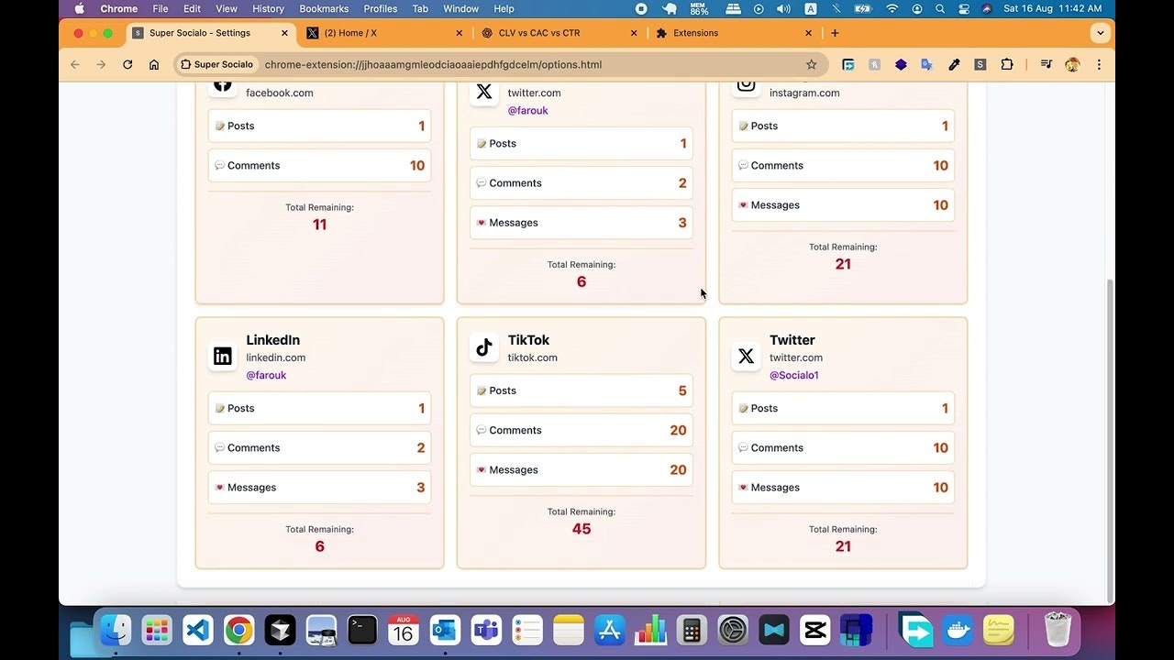Open Terminal from the dock
Screen dimensions: 1174x660
(362, 631)
